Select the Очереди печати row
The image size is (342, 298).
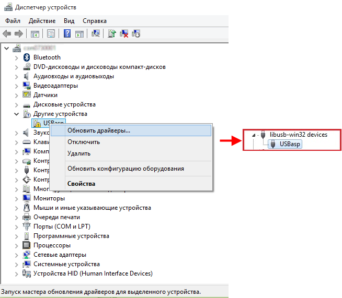(56, 217)
